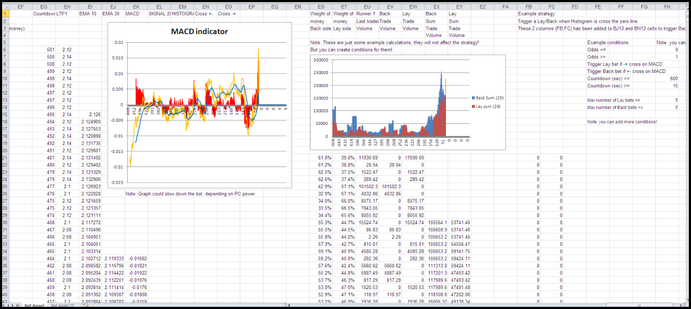The width and height of the screenshot is (691, 309).
Task: Select column header EK
Action: click(x=136, y=6)
